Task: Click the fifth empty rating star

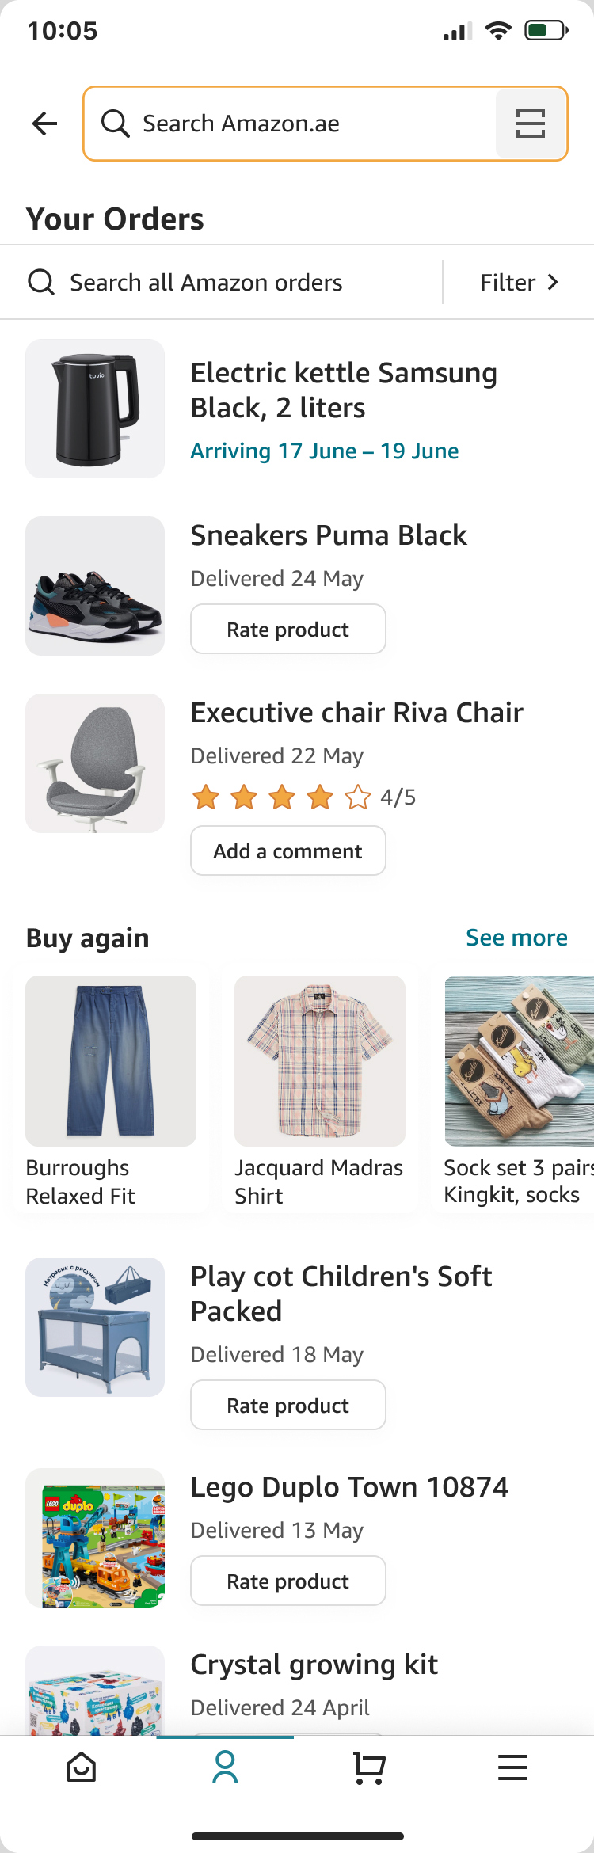Action: [x=358, y=797]
